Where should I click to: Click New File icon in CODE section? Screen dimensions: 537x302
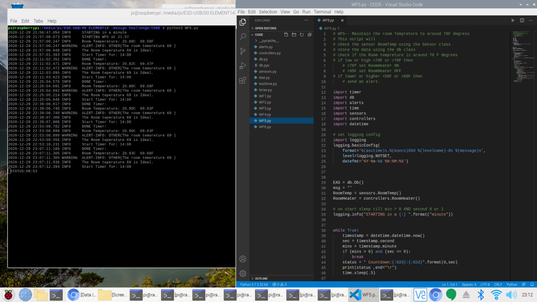[x=286, y=35]
